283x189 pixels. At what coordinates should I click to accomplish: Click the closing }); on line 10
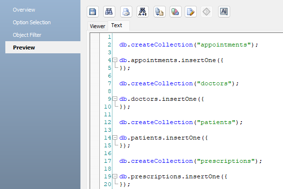tap(125, 107)
